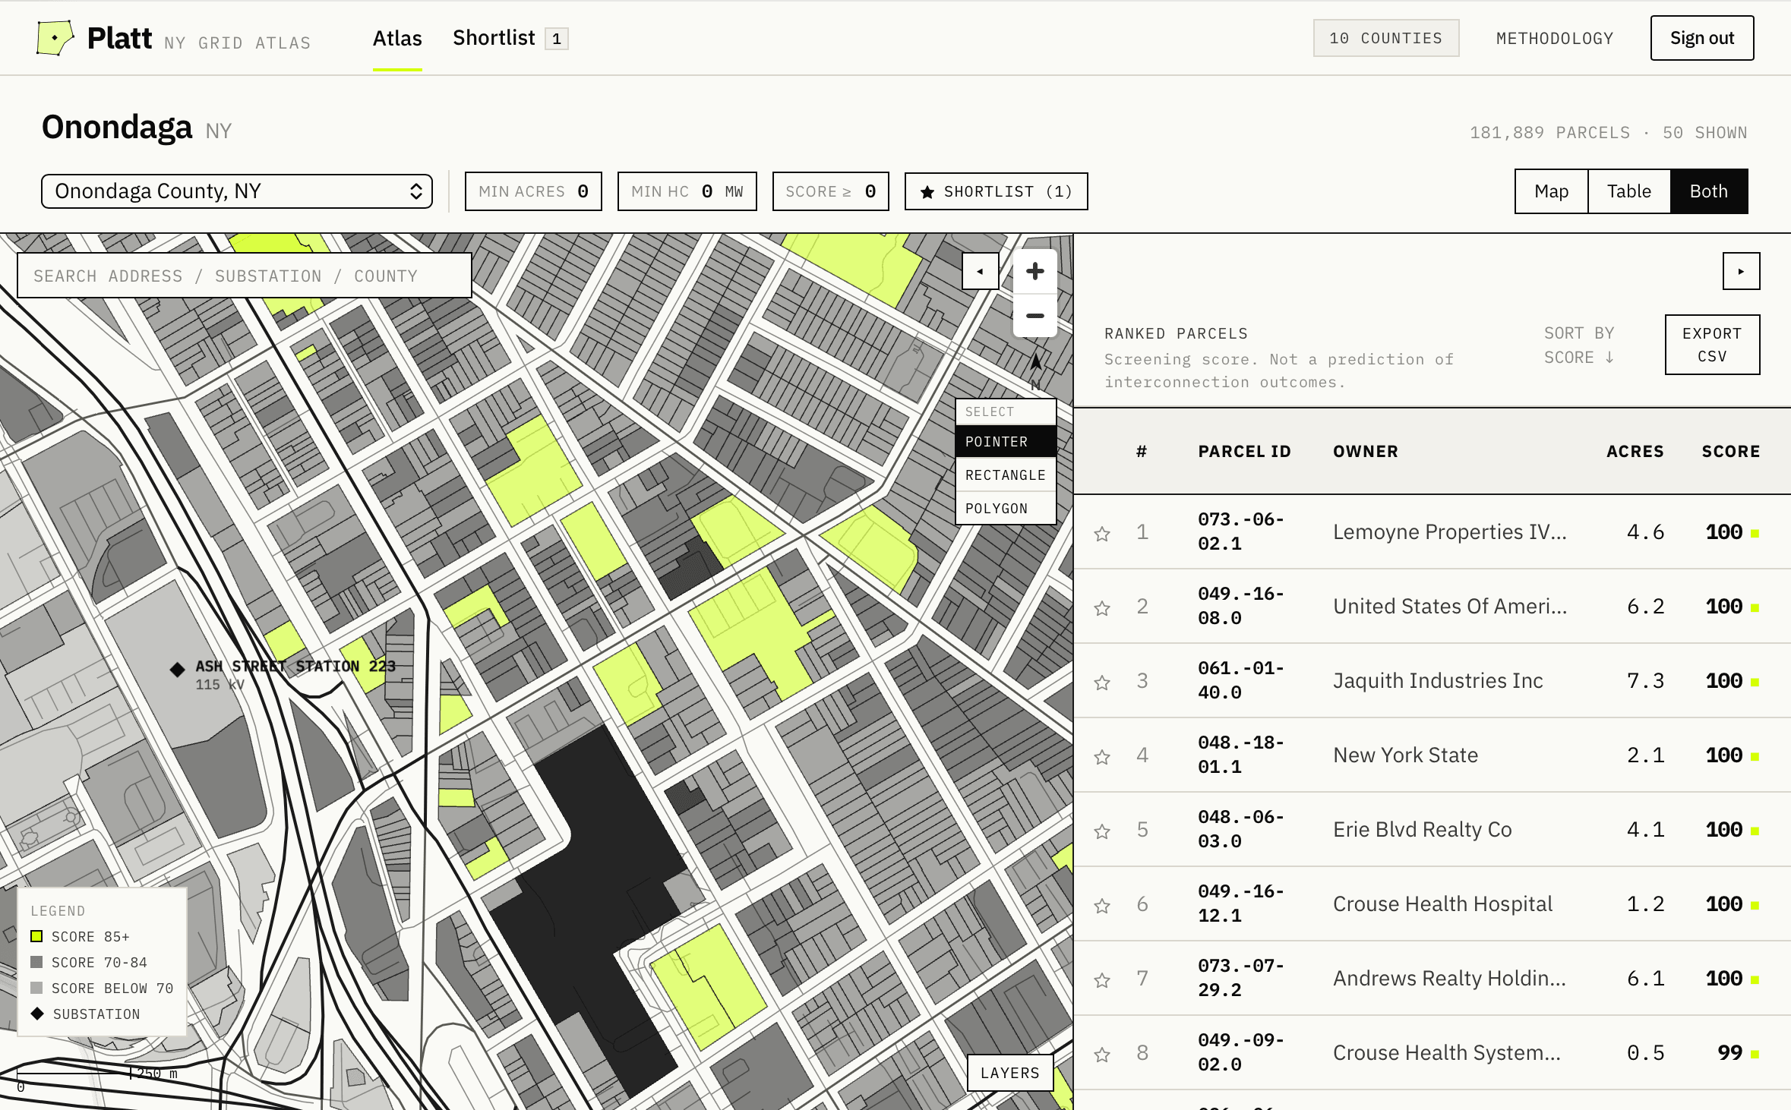
Task: Star the Erie Blvd Realty Co parcel
Action: tap(1102, 831)
